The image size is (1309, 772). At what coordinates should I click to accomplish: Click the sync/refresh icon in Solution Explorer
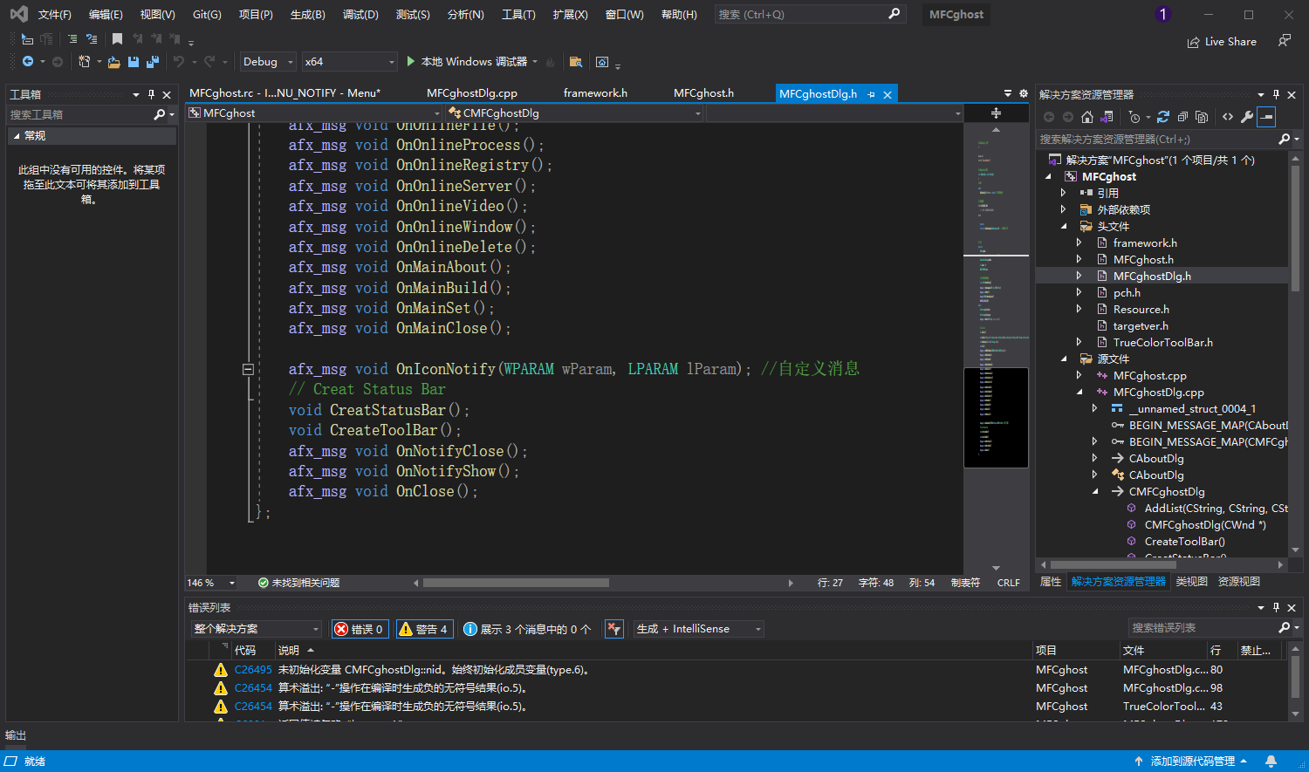pos(1163,117)
